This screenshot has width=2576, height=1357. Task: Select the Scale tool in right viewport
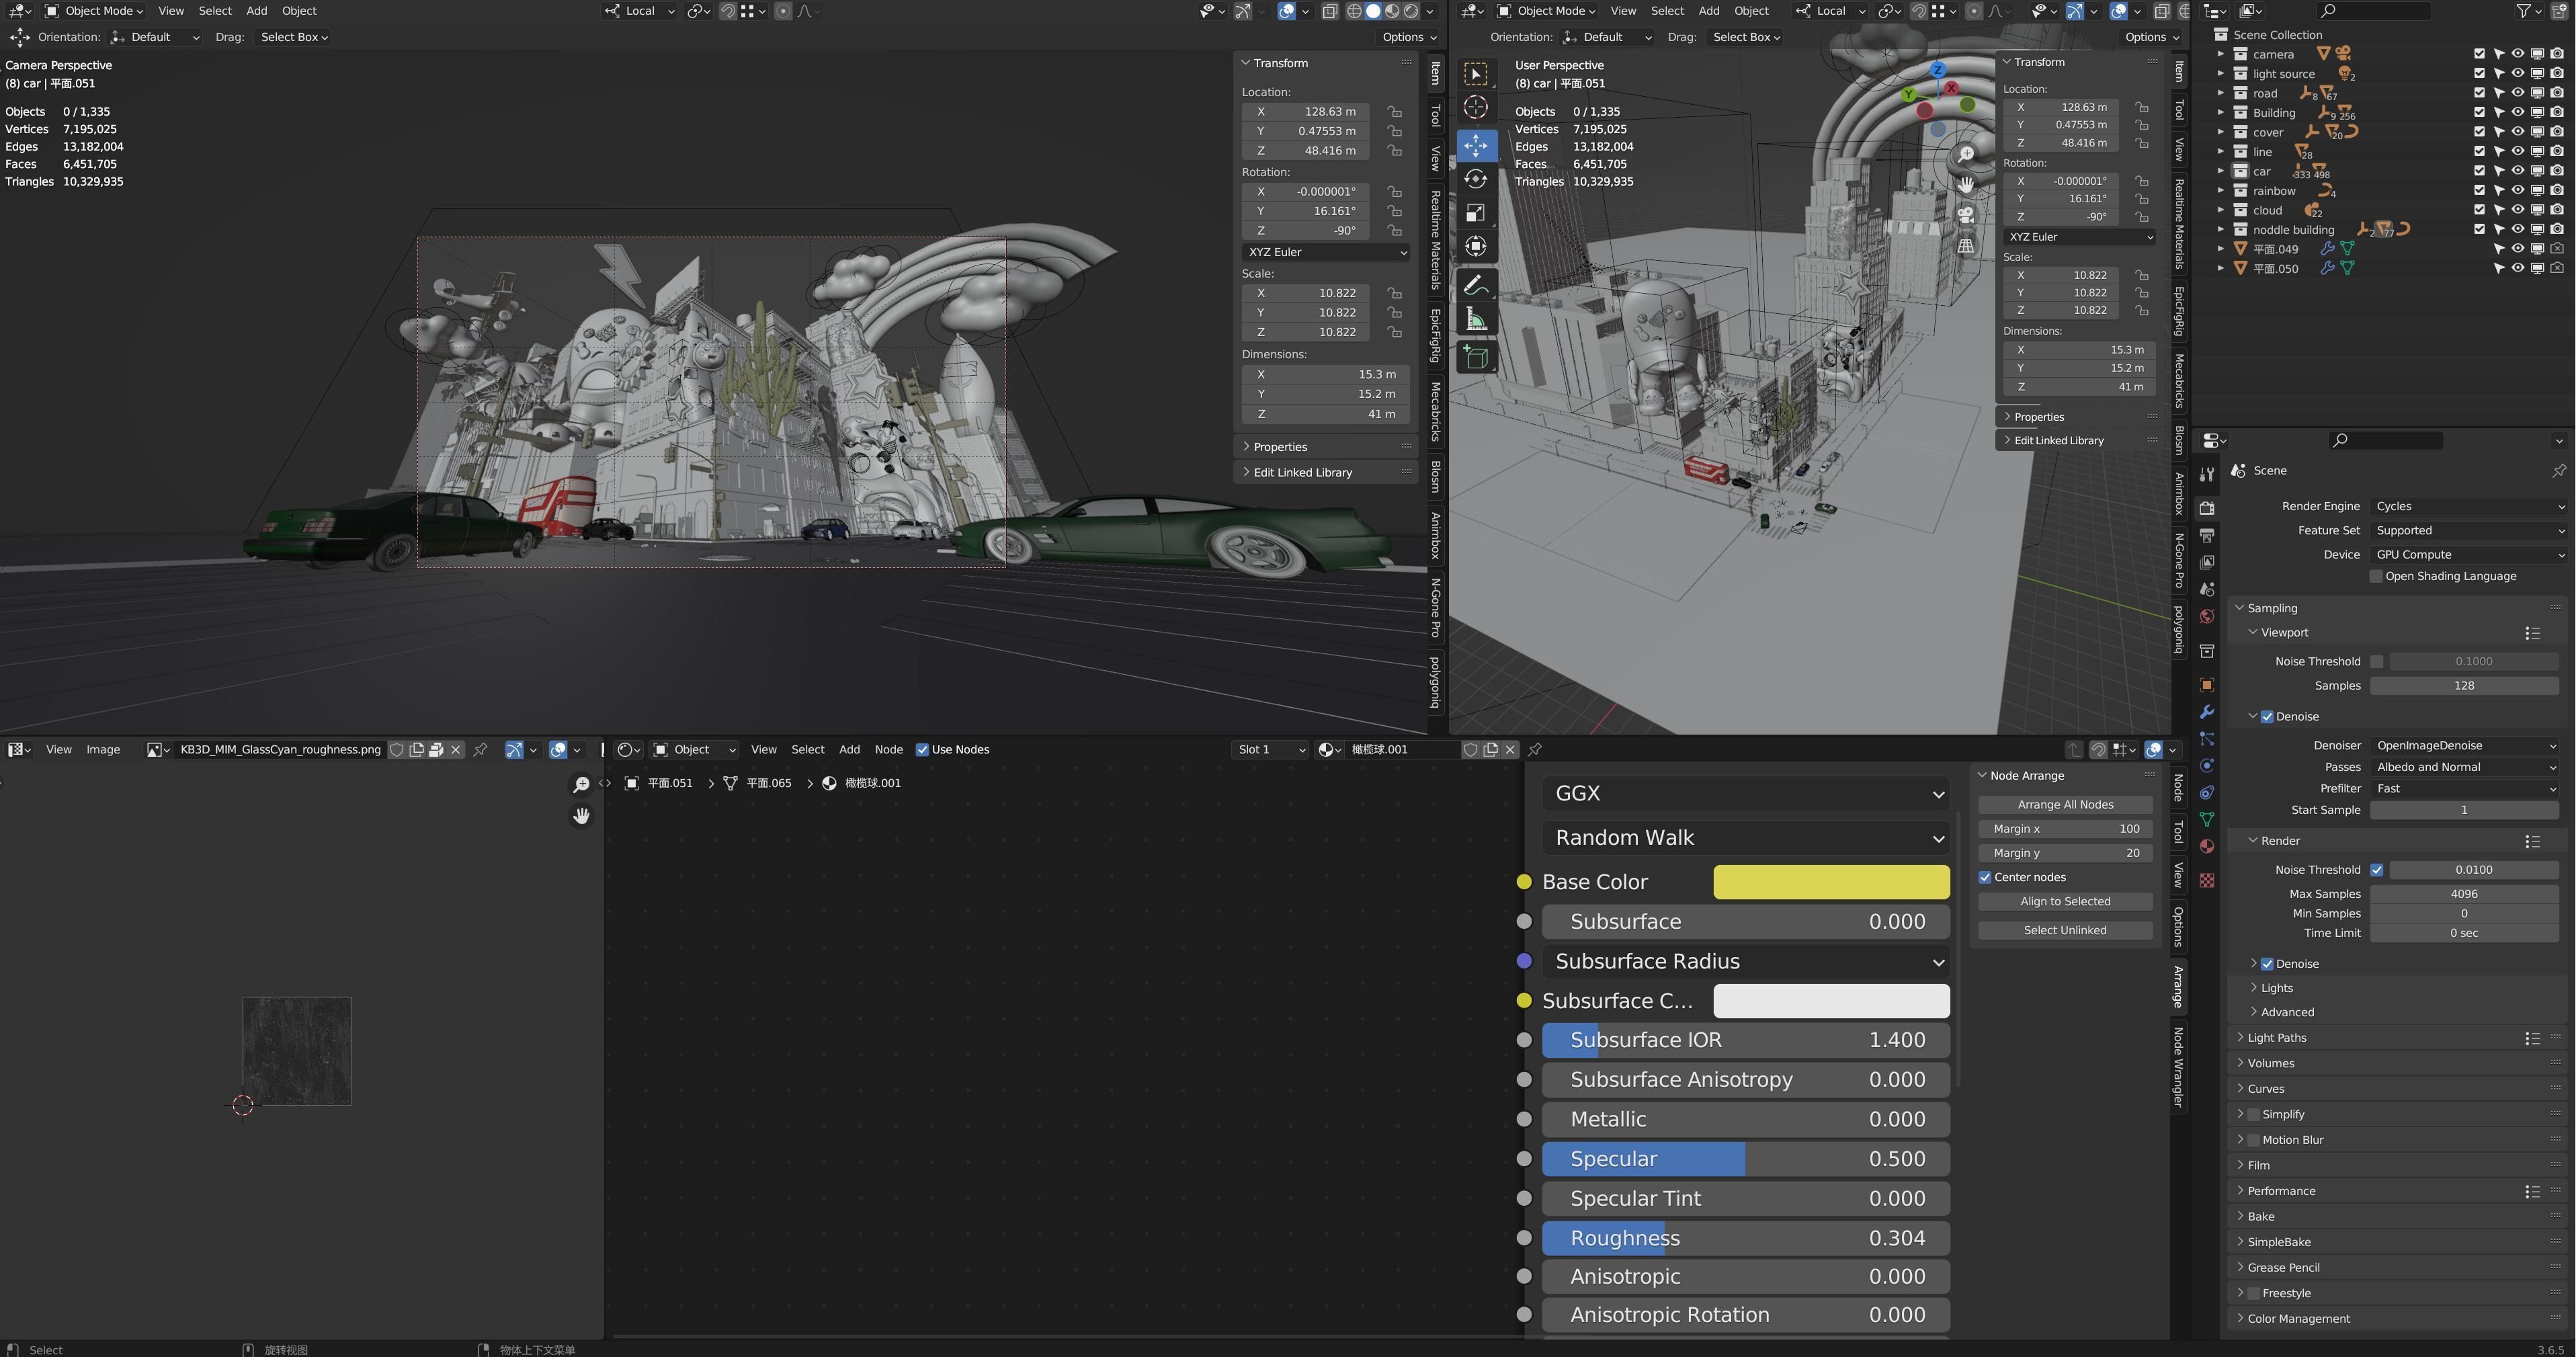[x=1476, y=213]
